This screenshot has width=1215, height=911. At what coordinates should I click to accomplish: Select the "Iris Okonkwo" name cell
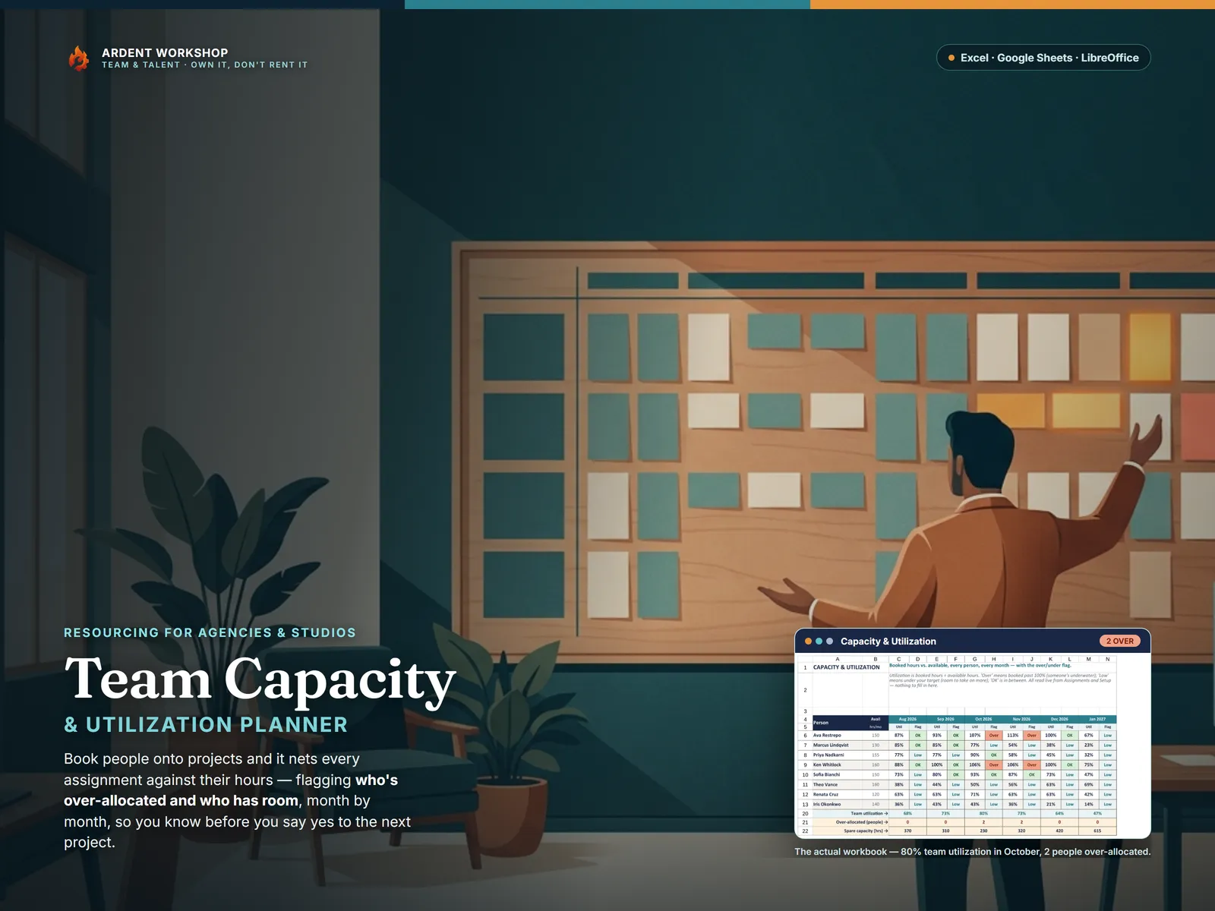pos(839,805)
